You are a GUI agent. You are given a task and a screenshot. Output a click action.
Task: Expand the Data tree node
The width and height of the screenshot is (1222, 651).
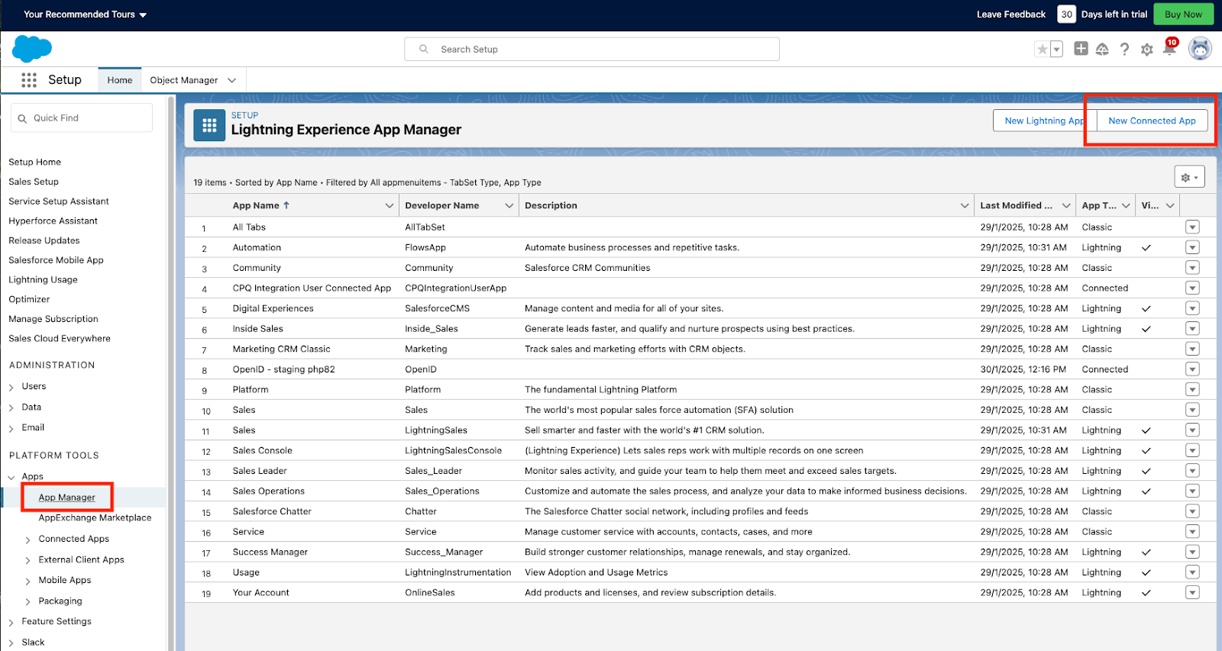pos(11,408)
